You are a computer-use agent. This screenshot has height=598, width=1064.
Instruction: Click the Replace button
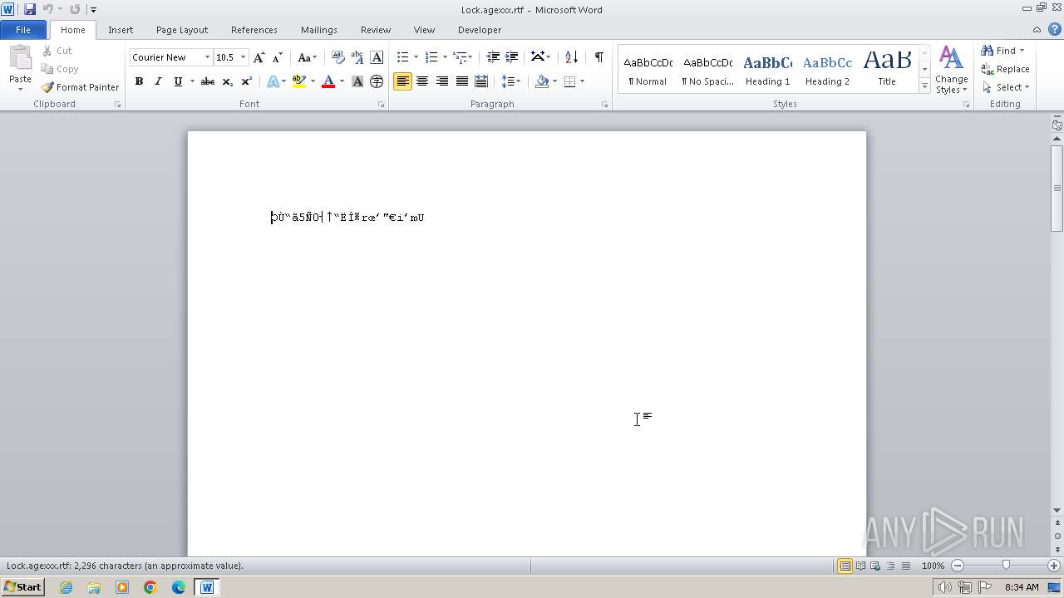(x=1006, y=69)
